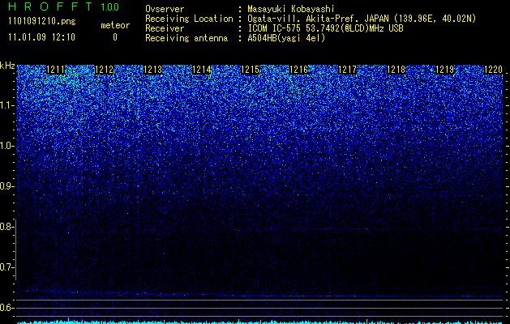Viewport: 510px width, 324px height.
Task: Click the meteor count label
Action: tap(115, 25)
